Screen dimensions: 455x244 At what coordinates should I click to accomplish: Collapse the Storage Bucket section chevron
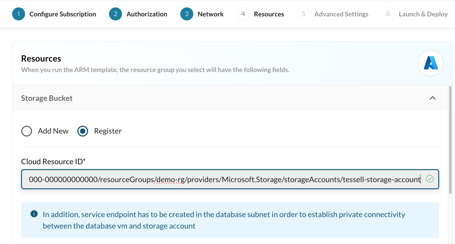pos(433,98)
